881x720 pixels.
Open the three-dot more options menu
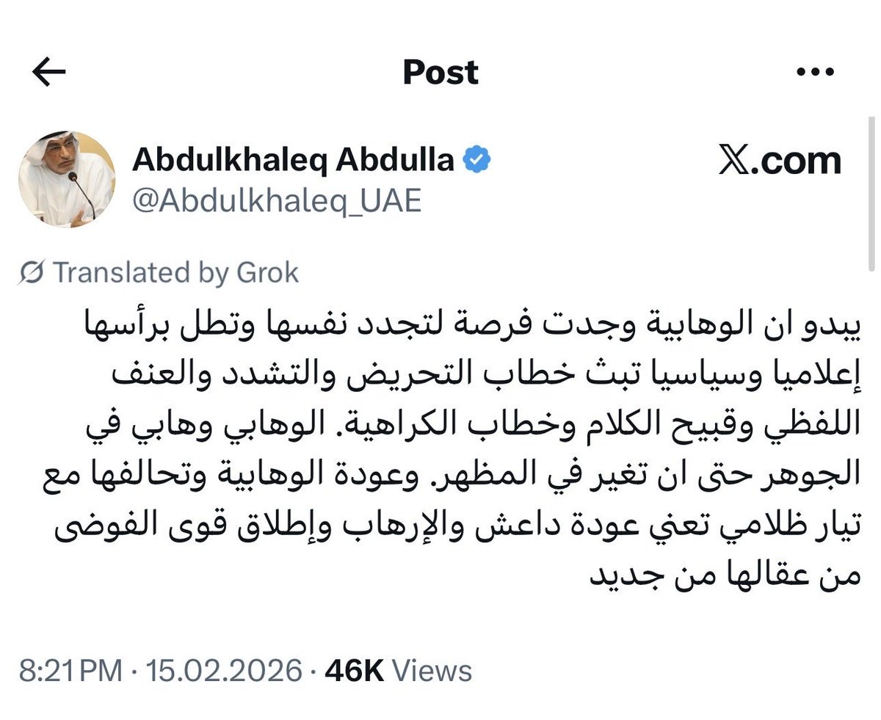pyautogui.click(x=815, y=72)
